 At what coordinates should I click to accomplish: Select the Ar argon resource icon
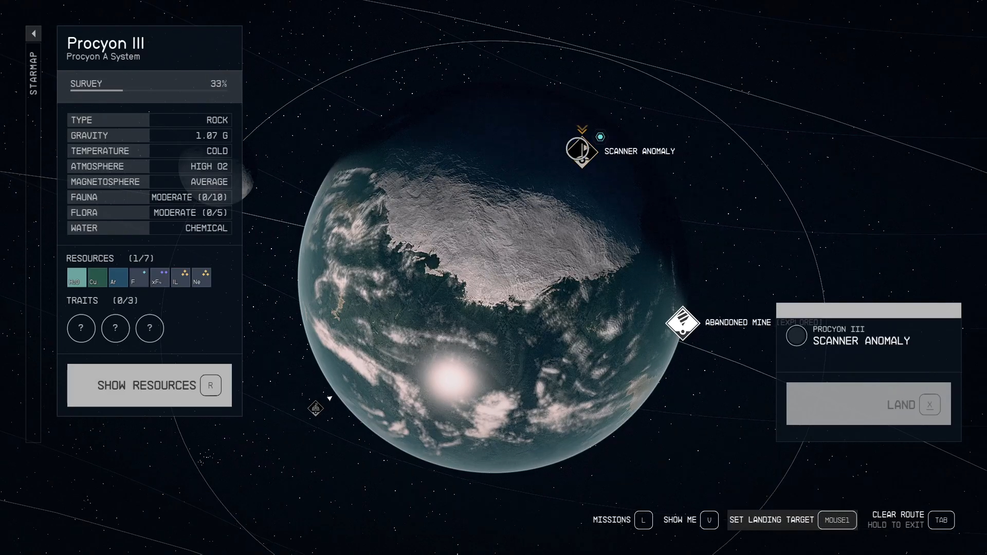pos(117,277)
